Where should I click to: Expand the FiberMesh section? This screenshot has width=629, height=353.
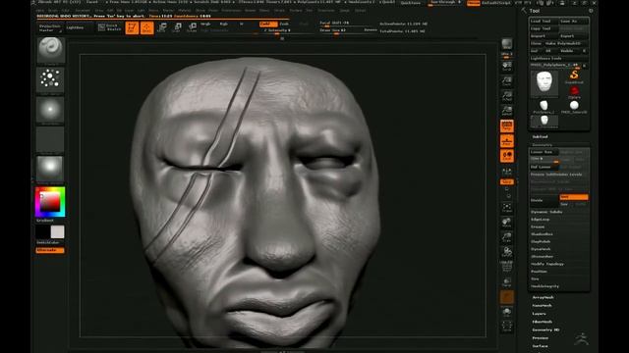[x=542, y=322]
